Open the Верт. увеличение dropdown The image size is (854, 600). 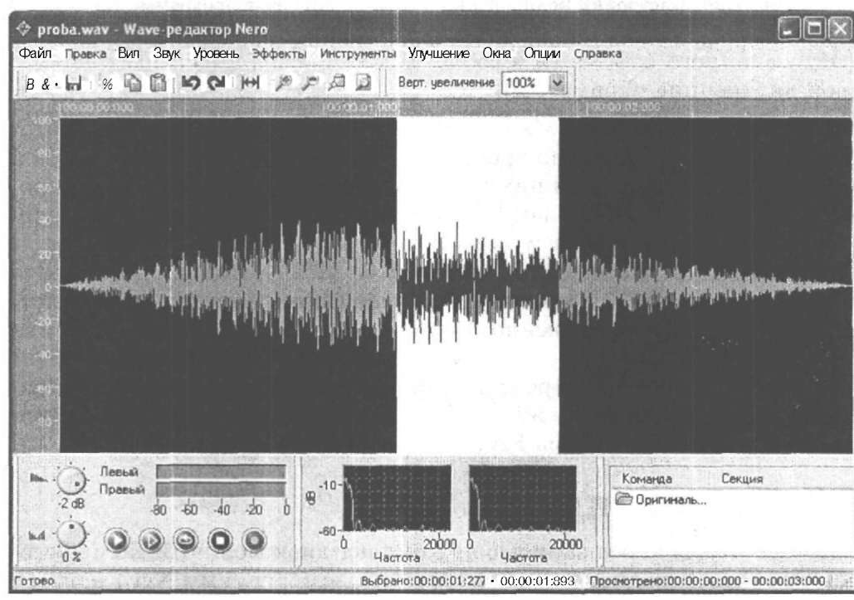tap(557, 83)
